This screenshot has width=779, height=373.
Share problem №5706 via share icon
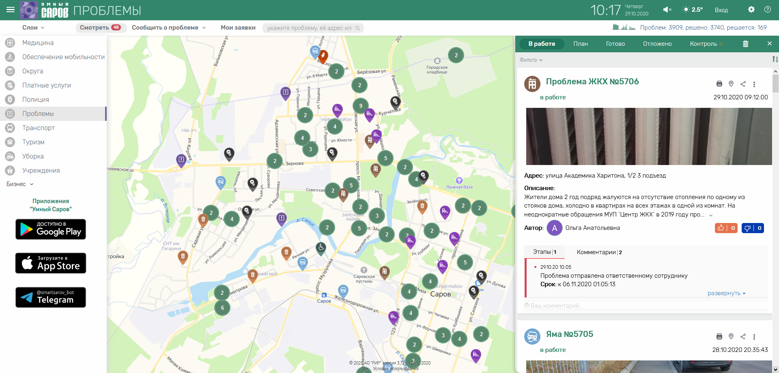(742, 84)
